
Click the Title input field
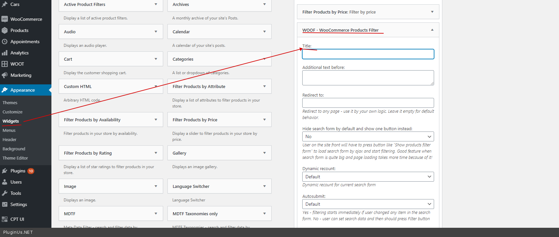coord(368,54)
